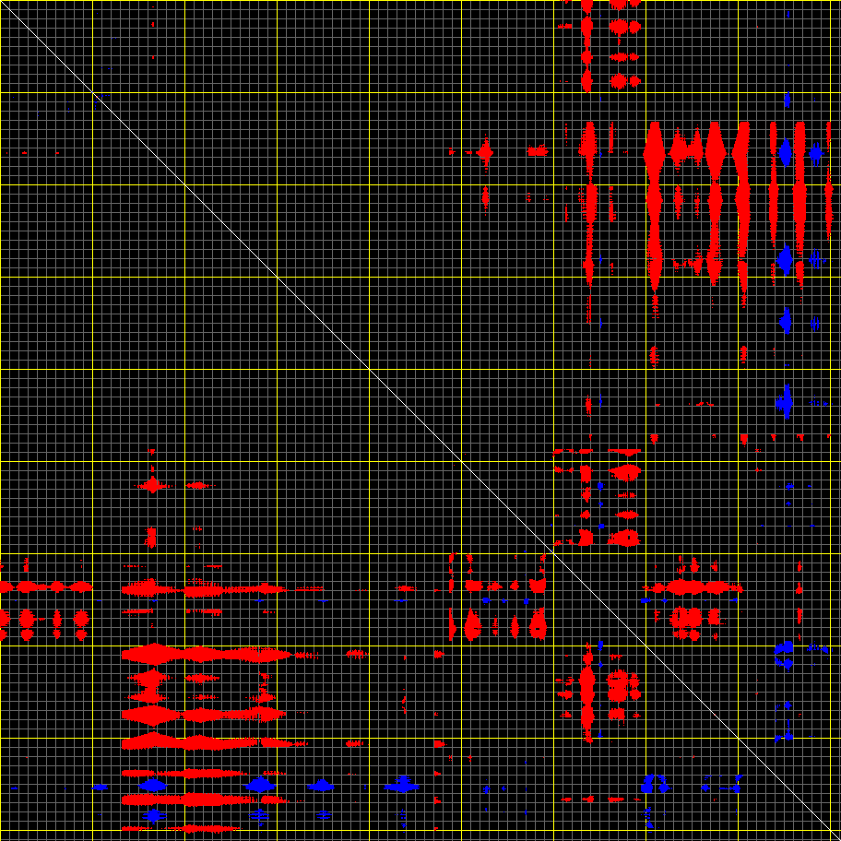Click the red triangular blob left of the lower diagonal

[x=472, y=626]
